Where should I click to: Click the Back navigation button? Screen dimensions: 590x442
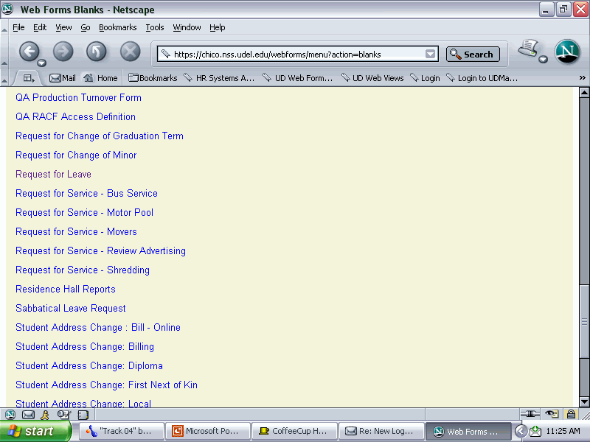click(29, 52)
